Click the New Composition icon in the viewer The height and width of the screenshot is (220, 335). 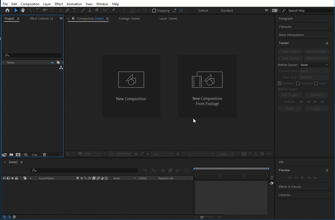pyautogui.click(x=131, y=80)
